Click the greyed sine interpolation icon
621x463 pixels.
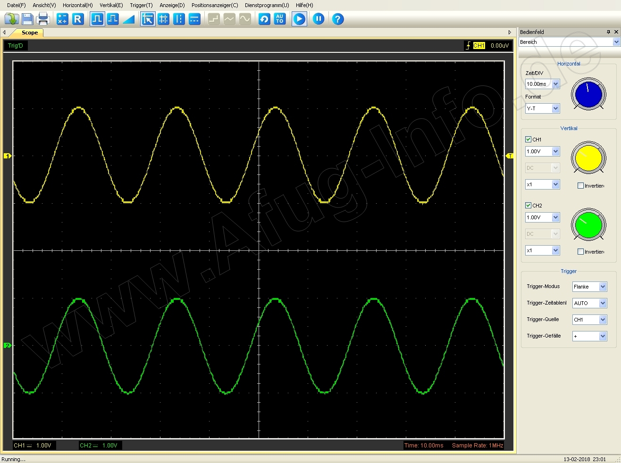245,19
